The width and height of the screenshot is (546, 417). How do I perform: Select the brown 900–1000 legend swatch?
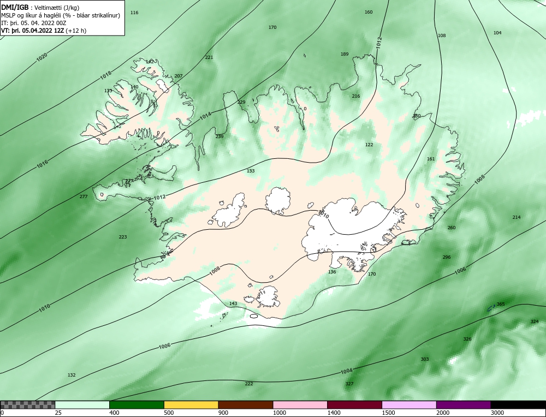click(x=246, y=405)
